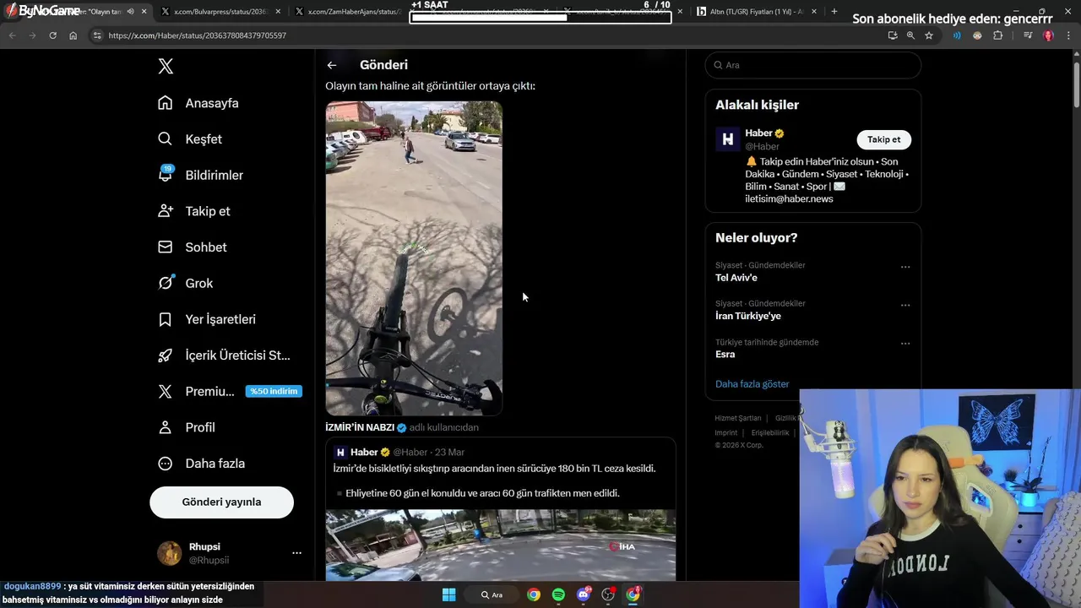Open Takip et in sidebar navigation
This screenshot has height=608, width=1081.
coord(194,211)
